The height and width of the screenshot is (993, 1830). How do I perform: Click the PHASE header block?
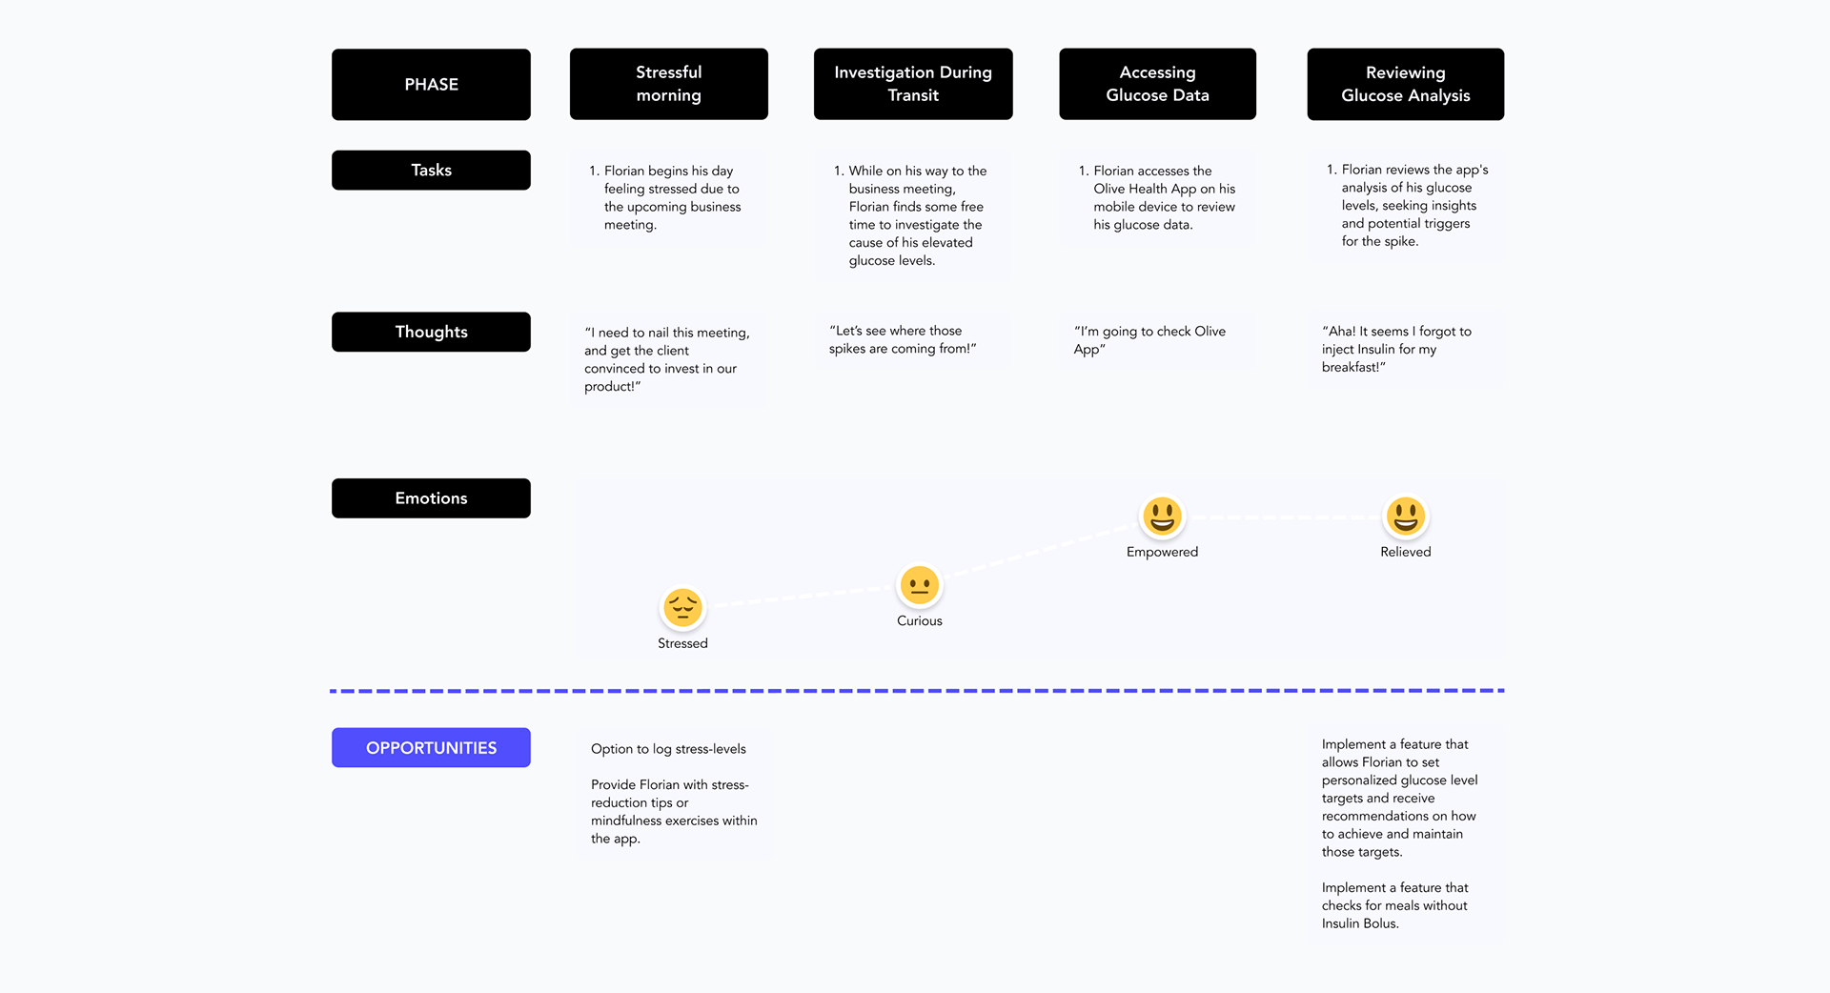pyautogui.click(x=431, y=84)
